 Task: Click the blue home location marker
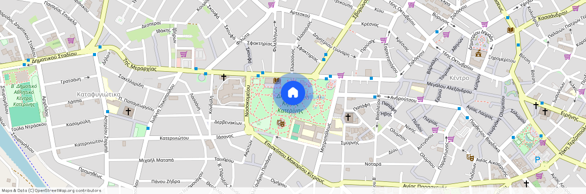pyautogui.click(x=293, y=92)
